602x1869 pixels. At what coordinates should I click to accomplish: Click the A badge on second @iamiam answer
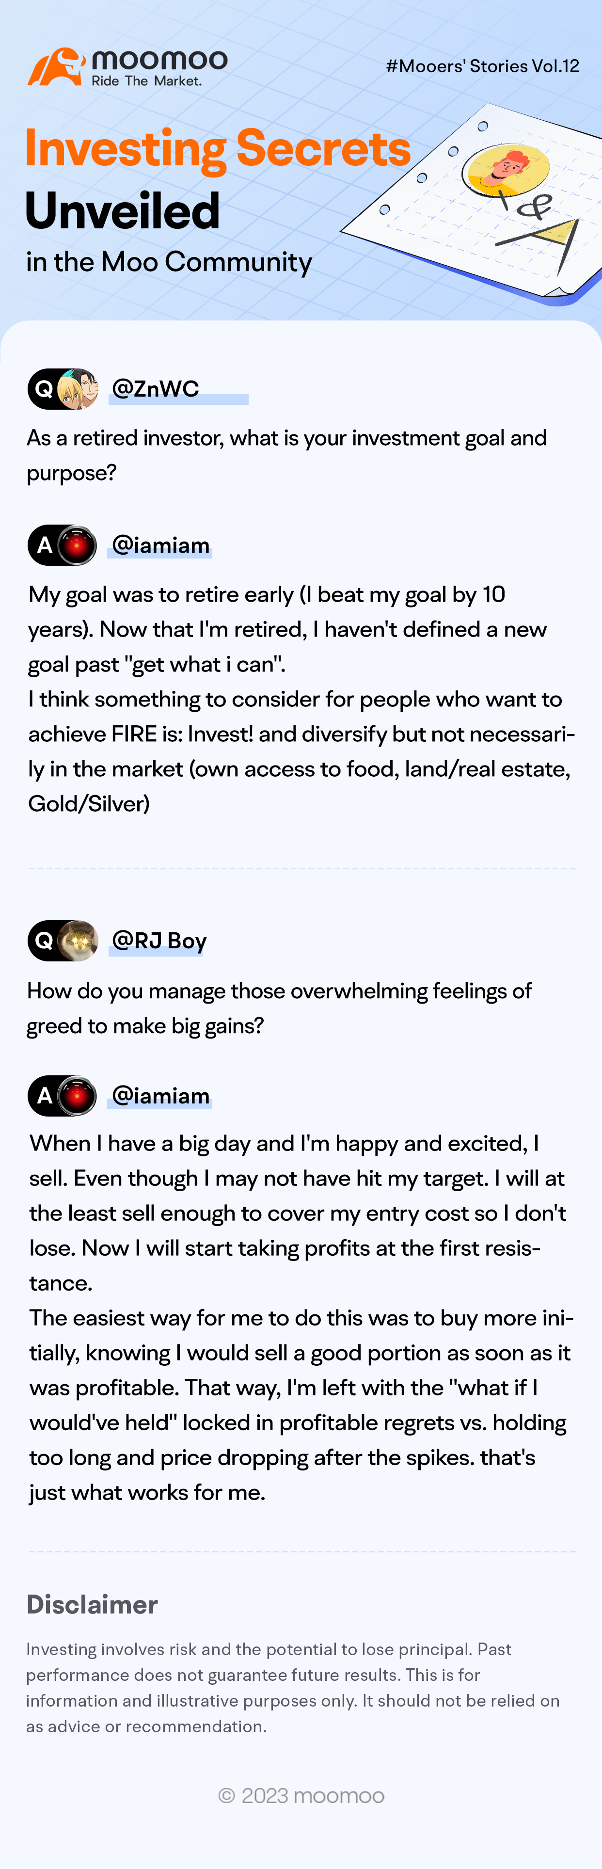coord(44,1096)
